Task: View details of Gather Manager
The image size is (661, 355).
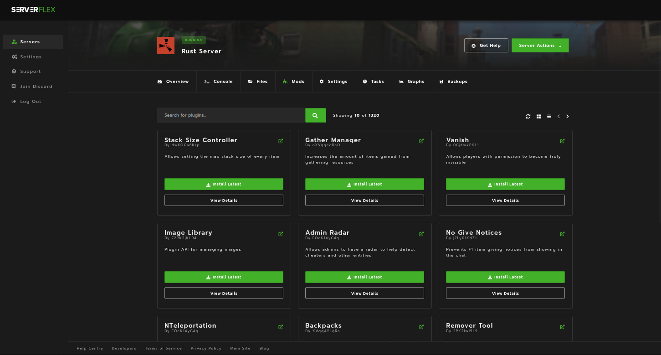Action: tap(364, 201)
